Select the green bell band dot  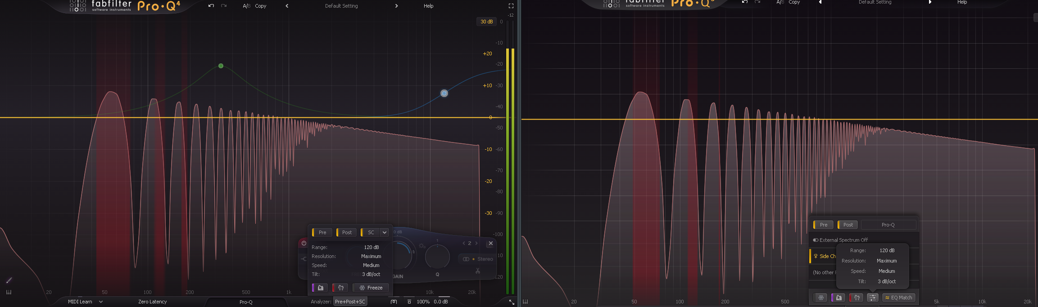[221, 66]
